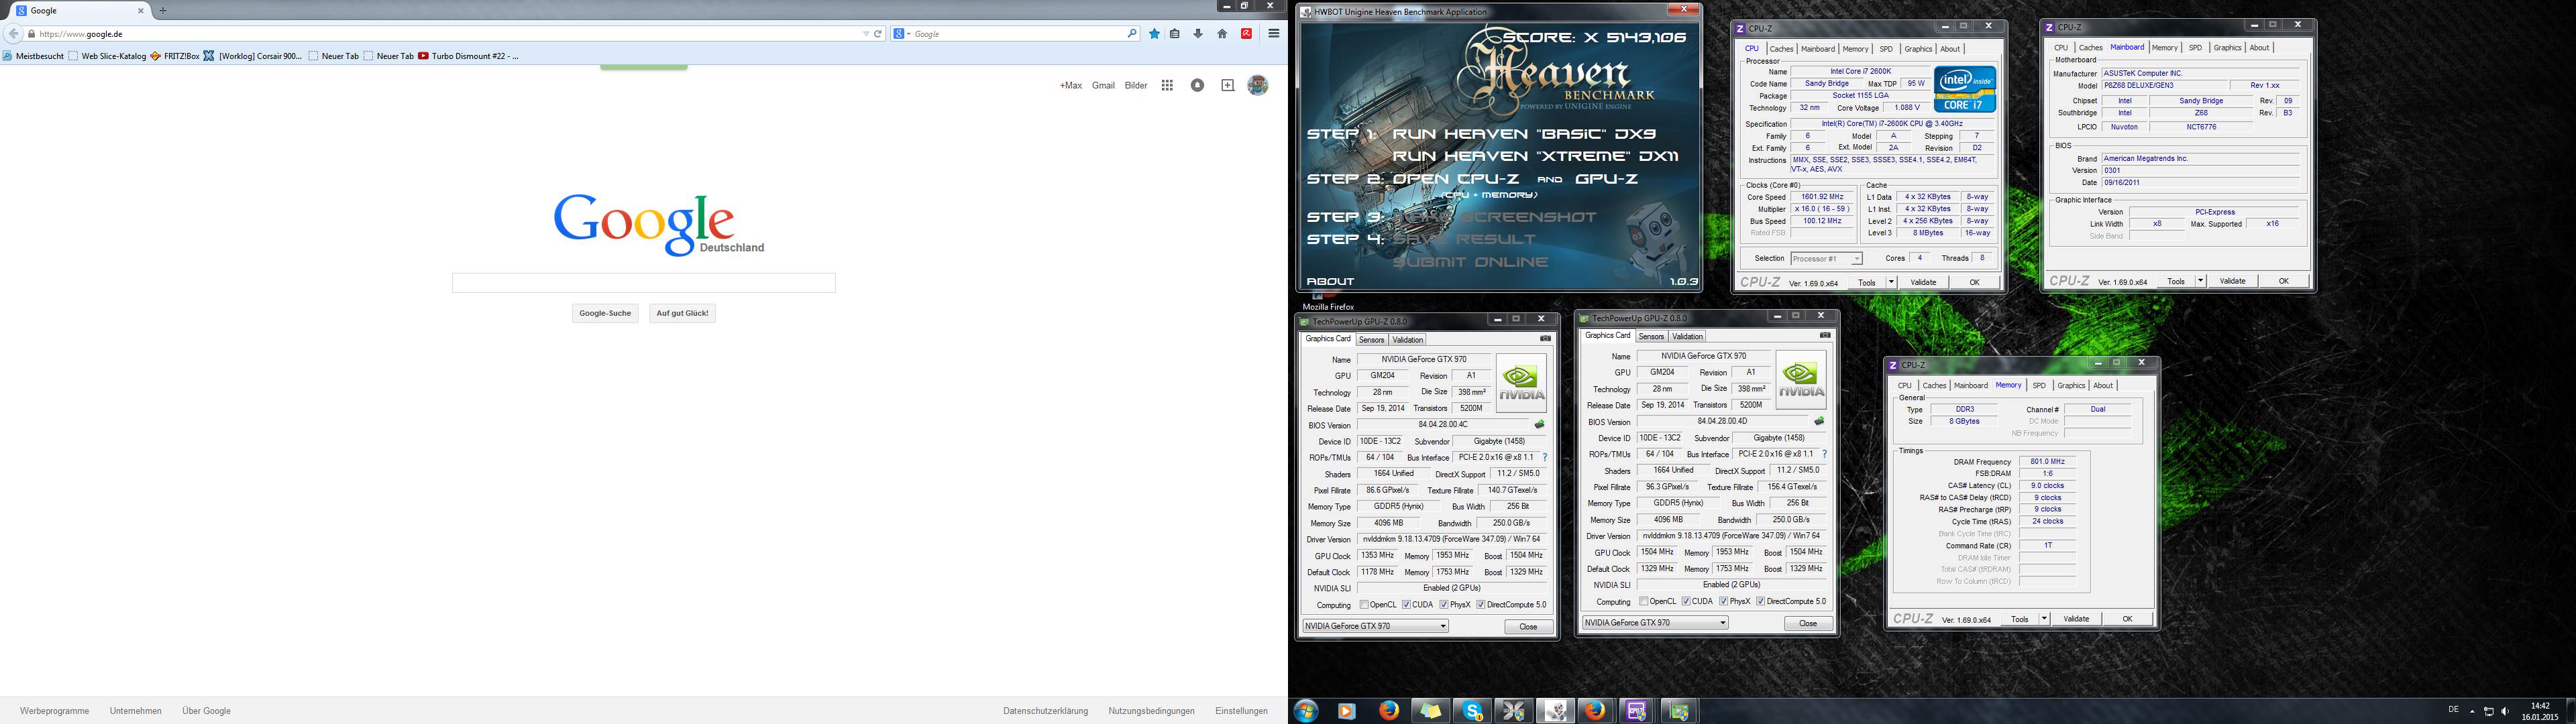Expand GPU selector dropdown in left GPU-Z
Viewport: 2576px width, 724px height.
tap(1443, 627)
